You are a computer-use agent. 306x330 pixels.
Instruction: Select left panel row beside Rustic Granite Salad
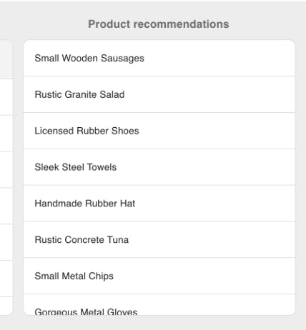[6, 97]
